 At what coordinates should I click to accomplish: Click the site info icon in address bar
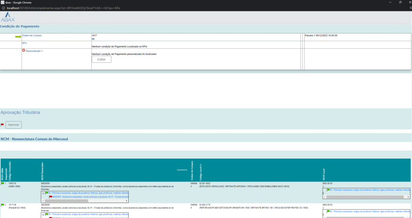click(x=3, y=8)
